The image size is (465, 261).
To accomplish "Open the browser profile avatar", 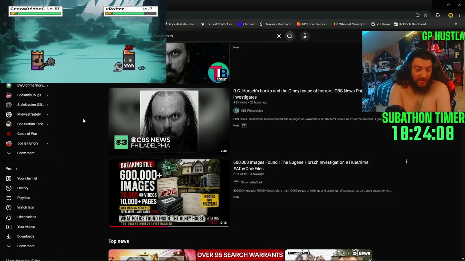I will click(450, 15).
